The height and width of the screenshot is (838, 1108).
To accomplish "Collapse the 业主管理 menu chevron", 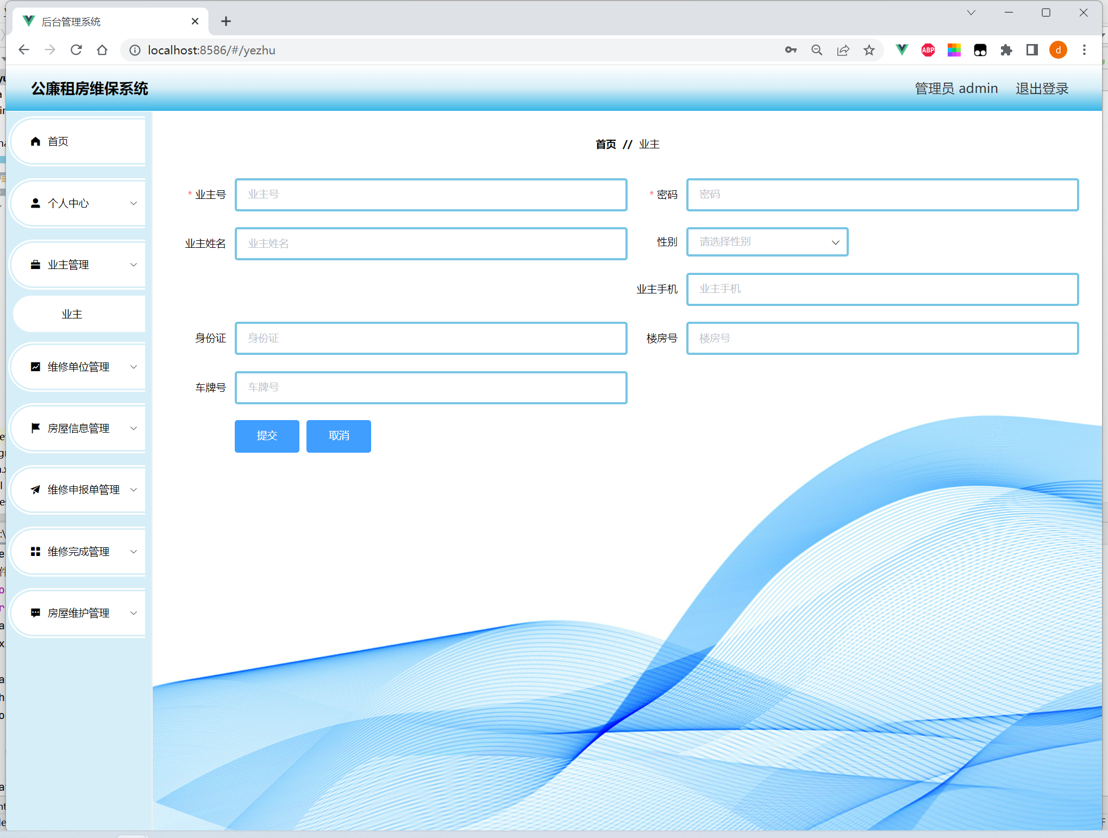I will (134, 265).
